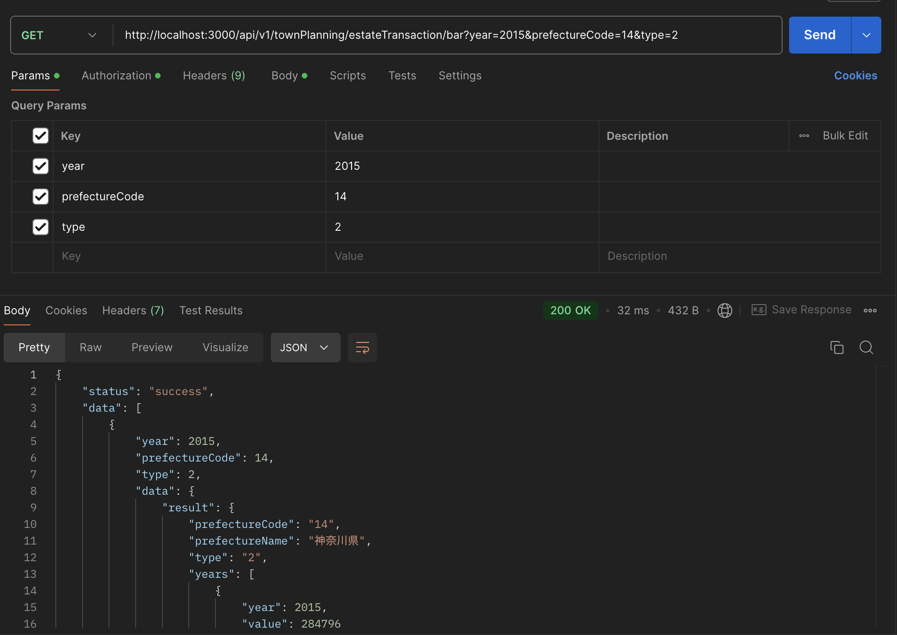Click the 32 ms response time
Screen dimensions: 897x635
633,311
